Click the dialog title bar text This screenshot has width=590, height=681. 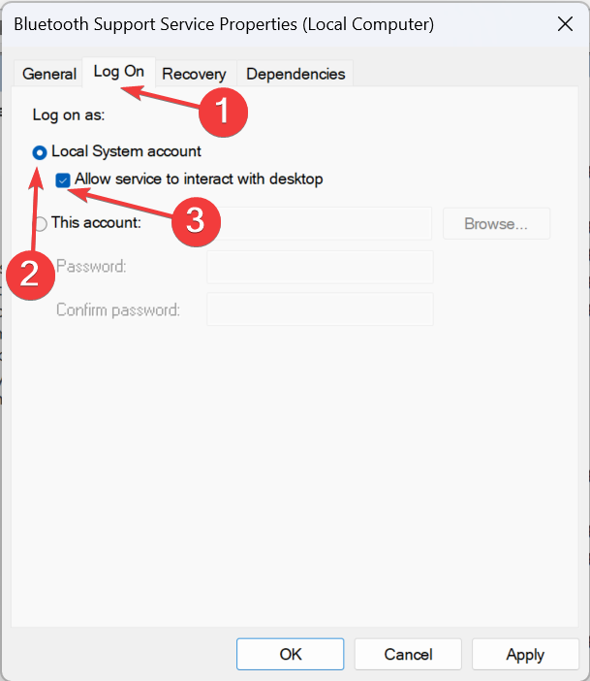pos(224,24)
